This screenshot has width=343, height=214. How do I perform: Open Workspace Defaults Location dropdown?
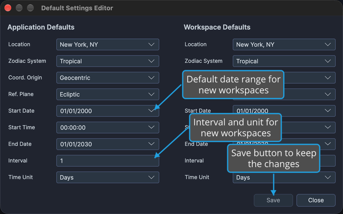(x=284, y=44)
